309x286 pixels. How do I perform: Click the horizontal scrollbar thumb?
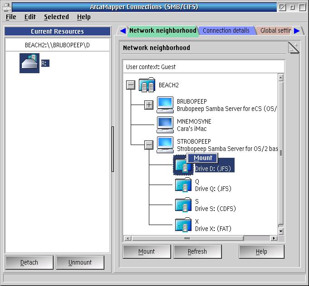[187, 238]
